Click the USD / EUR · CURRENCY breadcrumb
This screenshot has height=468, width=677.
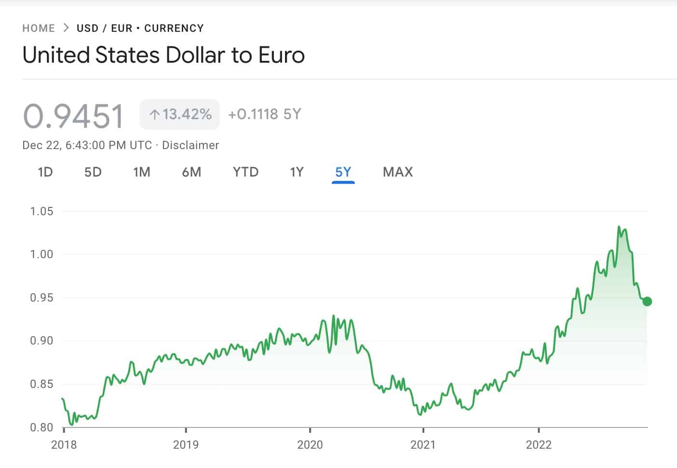click(x=140, y=28)
